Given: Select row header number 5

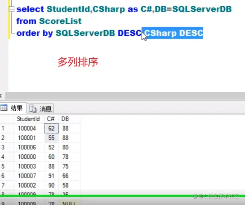Looking at the screenshot, I should (x=7, y=166).
